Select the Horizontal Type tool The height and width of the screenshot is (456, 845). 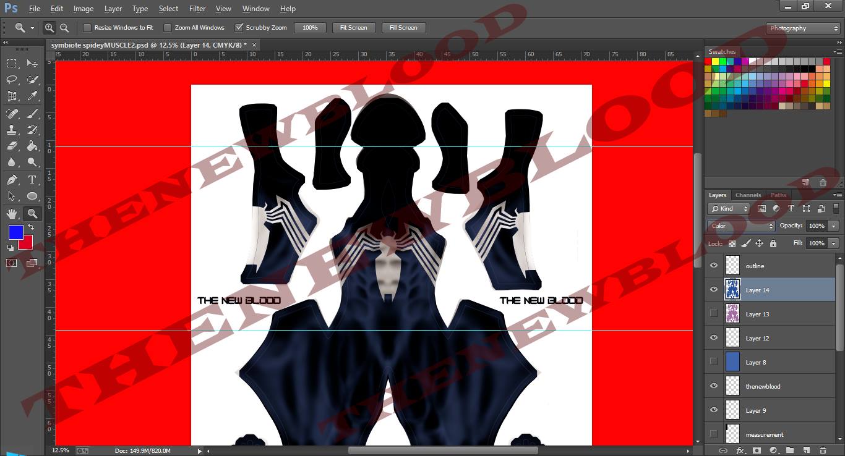click(32, 180)
